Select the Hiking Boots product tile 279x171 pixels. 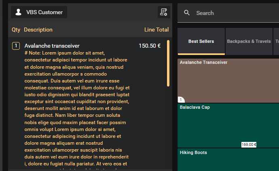pyautogui.click(x=228, y=160)
